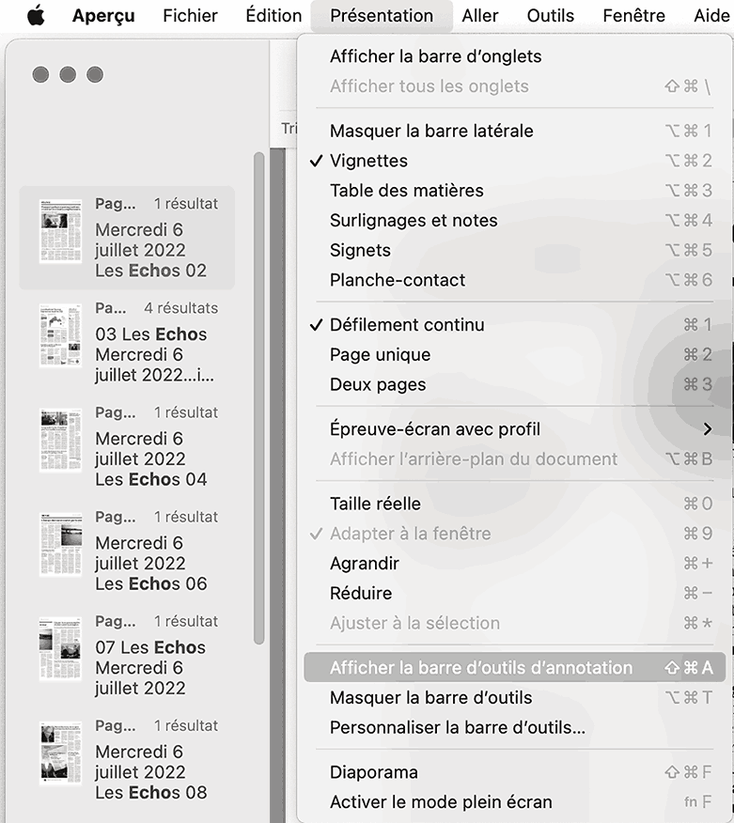
Task: Select thumbnail of page 07 Les Echos
Action: click(61, 649)
